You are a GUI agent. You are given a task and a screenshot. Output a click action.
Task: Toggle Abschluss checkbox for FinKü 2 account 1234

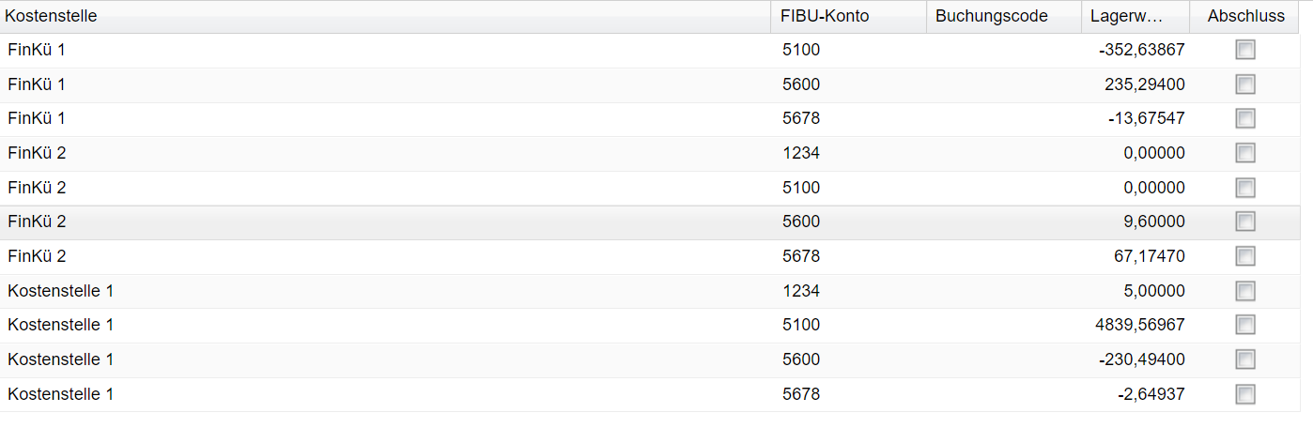(1245, 153)
